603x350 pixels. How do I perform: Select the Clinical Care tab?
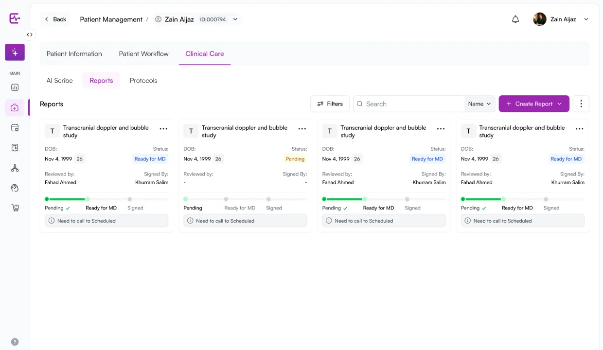click(205, 53)
